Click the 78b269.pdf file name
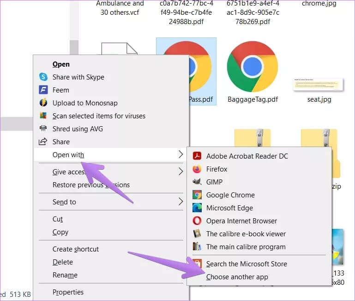Viewport: 355px width, 301px height. pyautogui.click(x=253, y=22)
